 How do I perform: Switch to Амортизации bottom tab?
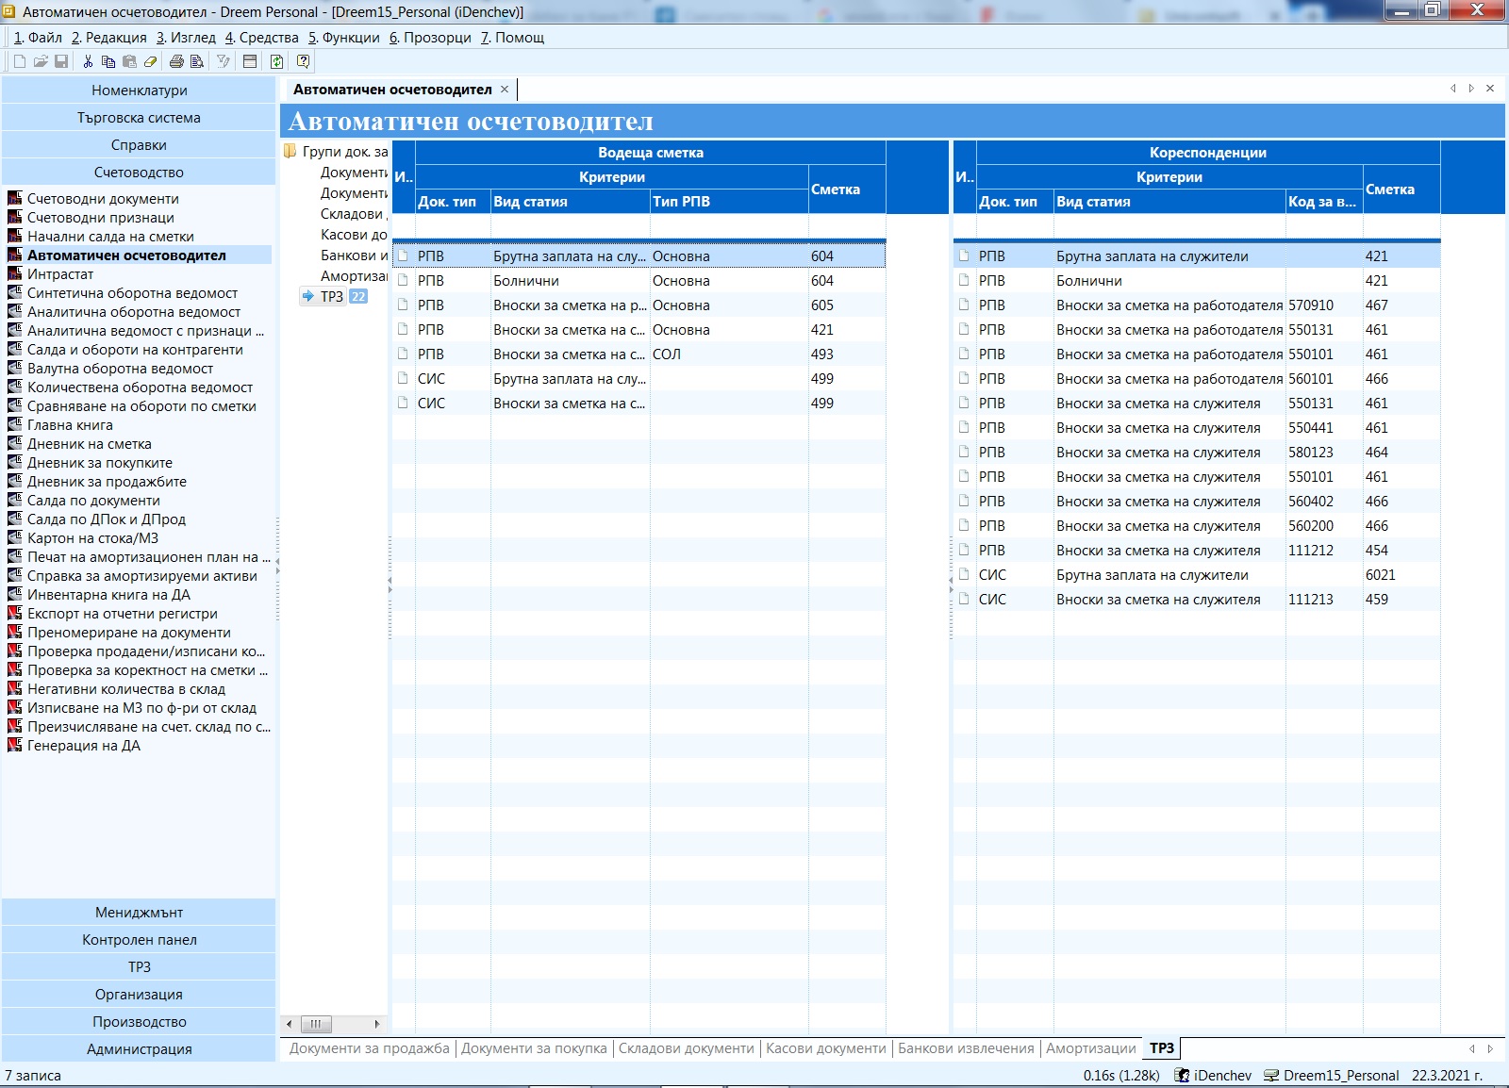1090,1048
